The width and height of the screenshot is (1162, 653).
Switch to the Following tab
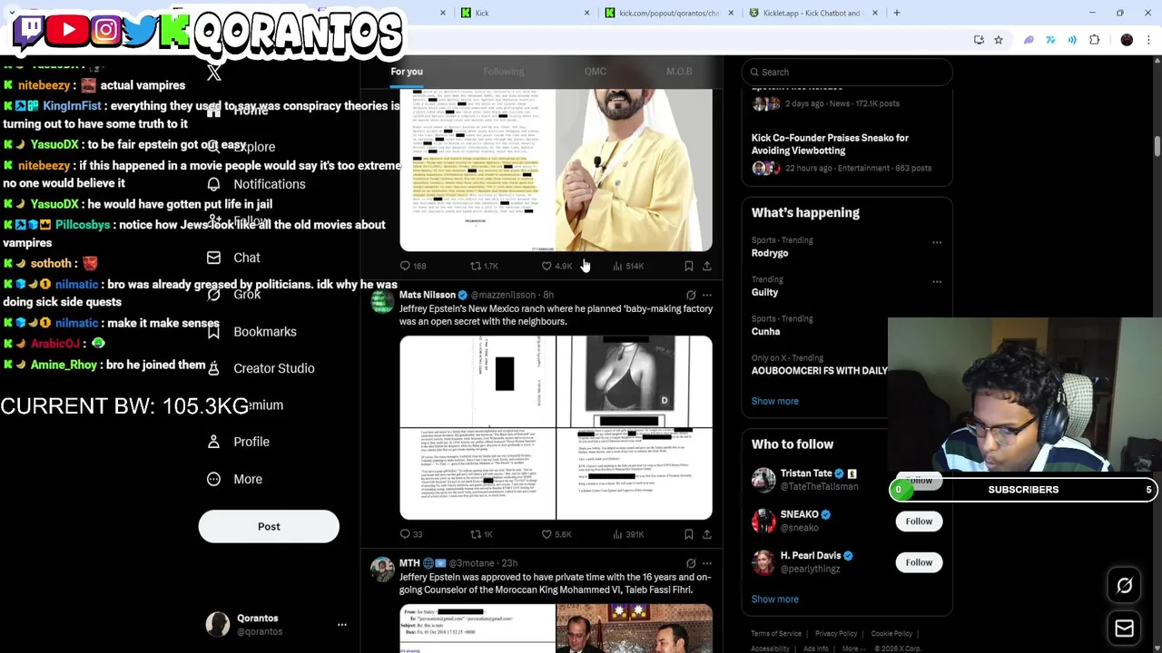point(503,72)
